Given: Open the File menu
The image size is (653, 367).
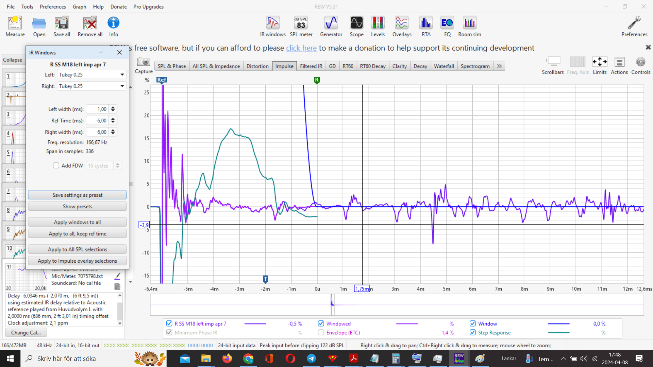Looking at the screenshot, I should [11, 6].
